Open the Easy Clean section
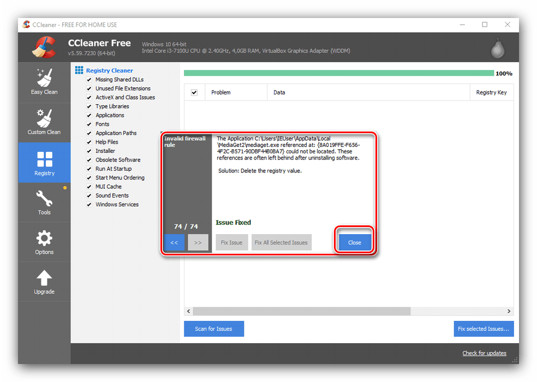This screenshot has width=537, height=382. click(x=44, y=82)
